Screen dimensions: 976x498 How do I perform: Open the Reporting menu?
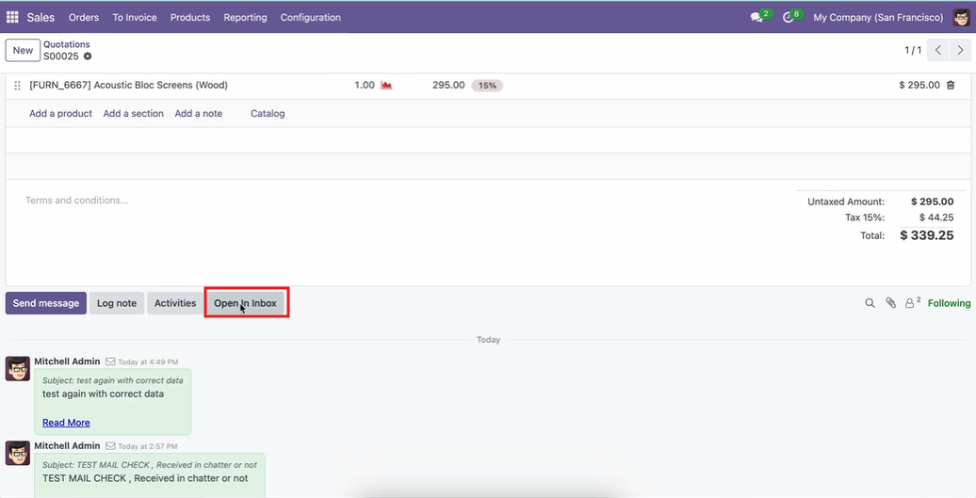[x=245, y=17]
